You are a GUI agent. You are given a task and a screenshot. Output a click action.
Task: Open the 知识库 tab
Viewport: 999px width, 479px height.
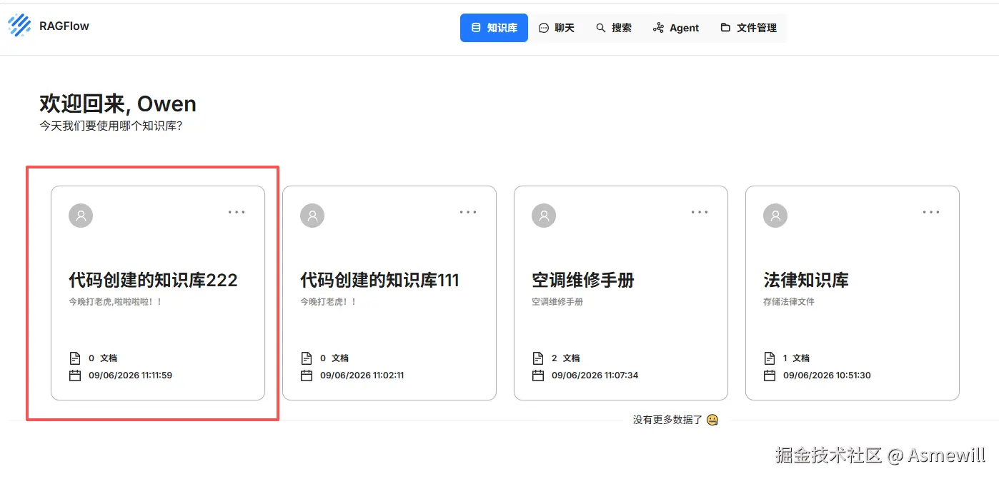point(494,28)
